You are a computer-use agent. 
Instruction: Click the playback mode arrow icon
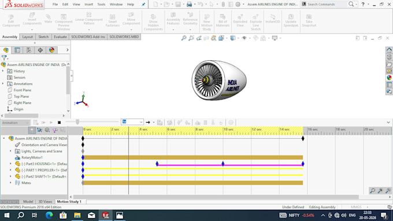point(148,123)
